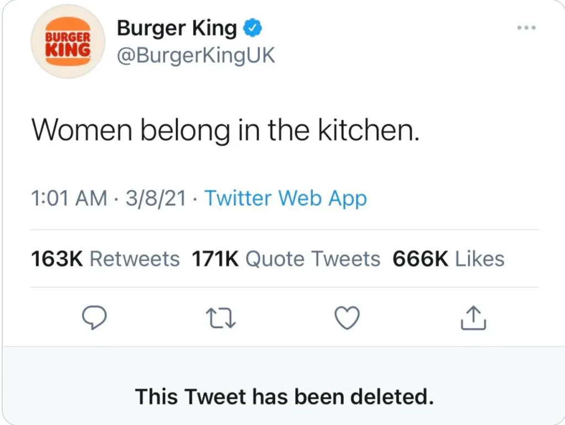
Task: Open the three-dot more options menu
Action: coord(527,28)
